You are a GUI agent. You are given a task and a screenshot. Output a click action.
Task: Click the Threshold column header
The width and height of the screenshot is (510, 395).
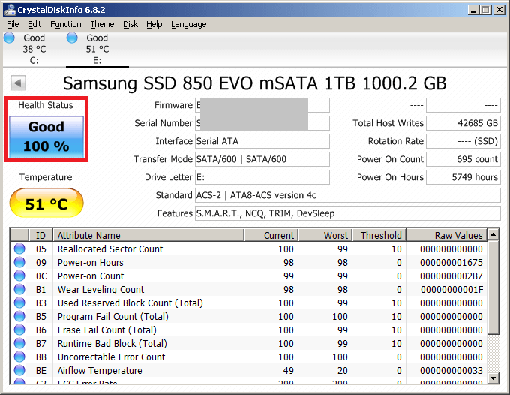click(x=379, y=235)
